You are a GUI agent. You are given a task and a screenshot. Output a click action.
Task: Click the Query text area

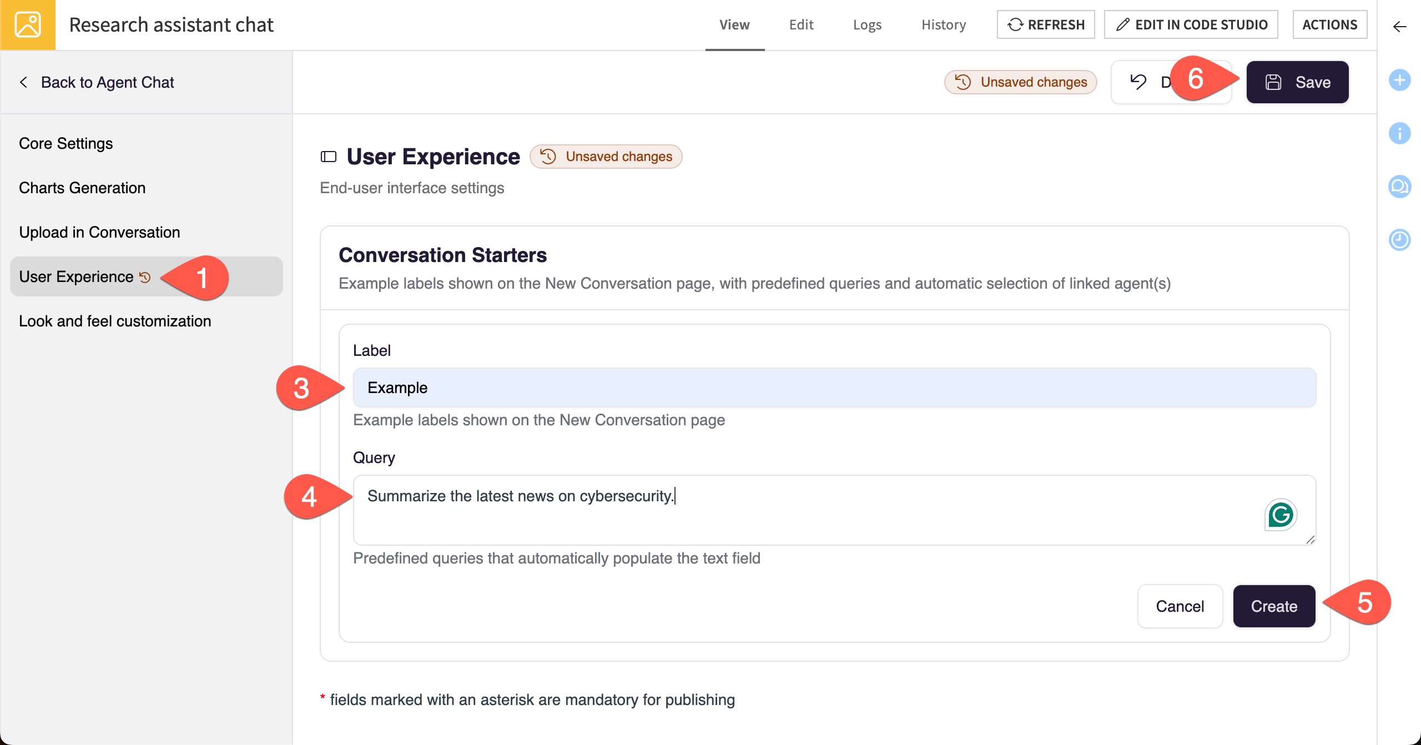(834, 510)
